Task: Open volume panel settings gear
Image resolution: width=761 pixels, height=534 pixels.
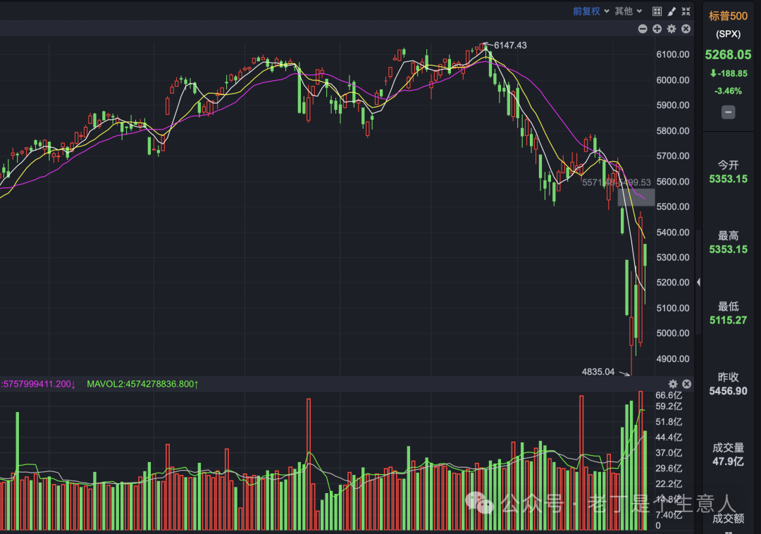Action: click(673, 384)
